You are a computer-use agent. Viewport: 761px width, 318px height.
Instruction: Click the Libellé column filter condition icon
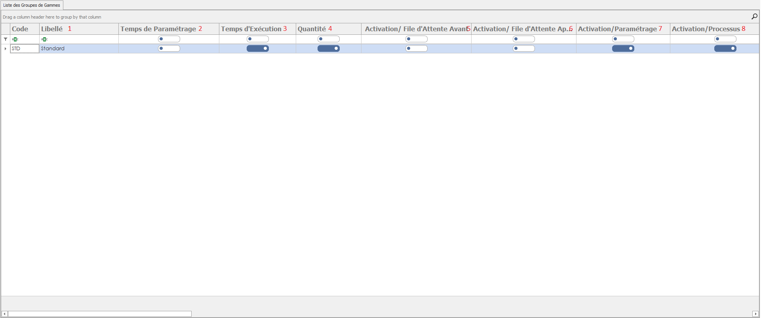click(44, 39)
